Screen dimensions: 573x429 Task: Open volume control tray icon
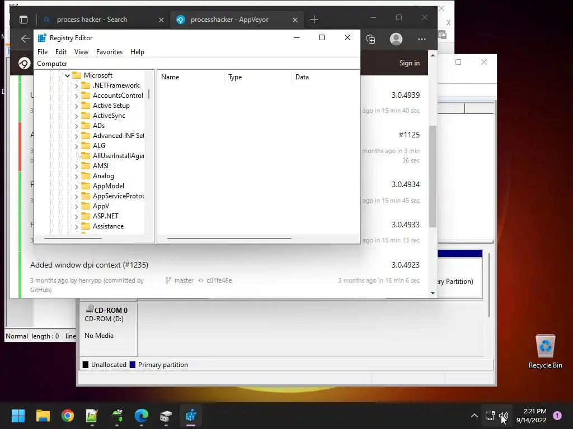504,416
